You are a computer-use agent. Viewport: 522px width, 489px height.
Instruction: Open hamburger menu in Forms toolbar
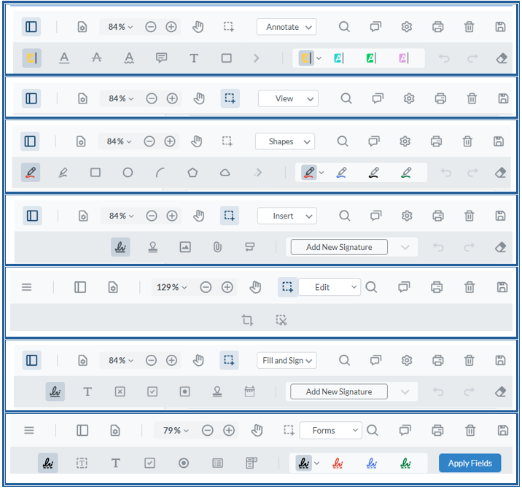pos(29,431)
